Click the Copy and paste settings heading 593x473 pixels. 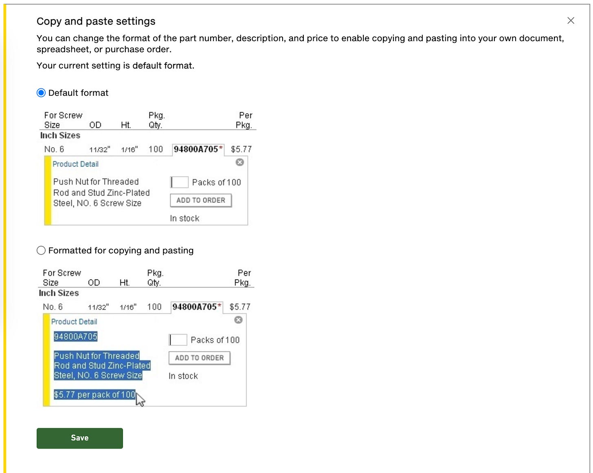pyautogui.click(x=96, y=21)
